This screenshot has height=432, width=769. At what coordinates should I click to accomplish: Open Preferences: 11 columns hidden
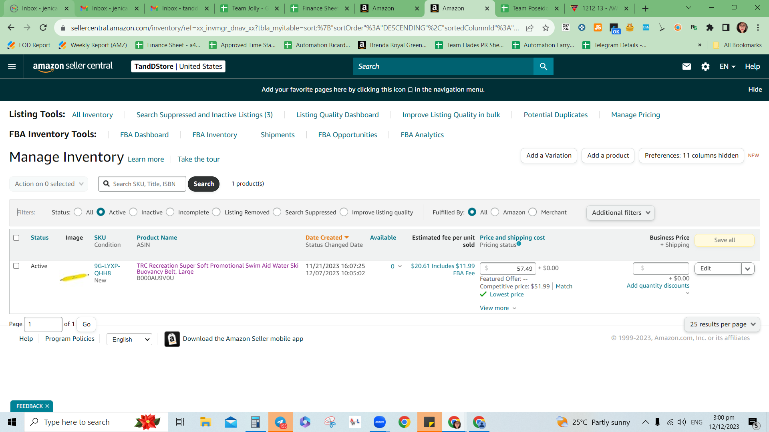coord(691,156)
